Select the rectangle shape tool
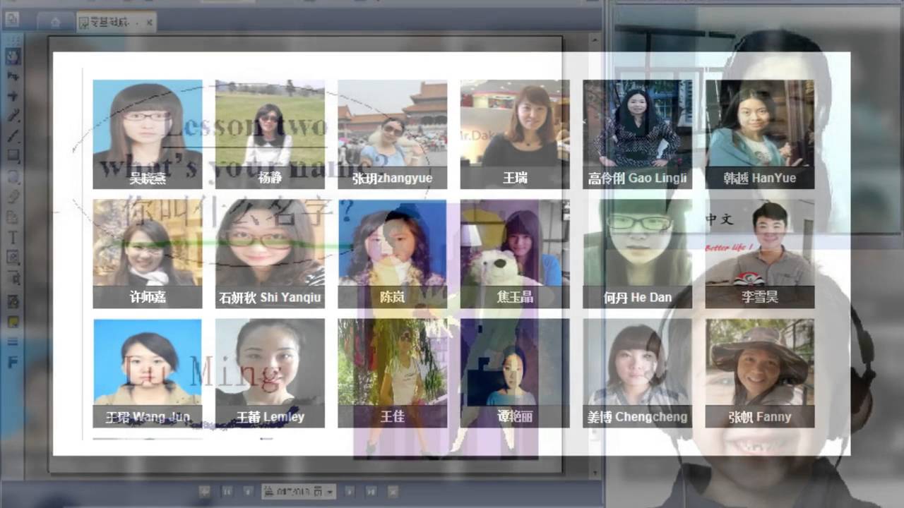Screen dimensions: 904x508 point(13,156)
